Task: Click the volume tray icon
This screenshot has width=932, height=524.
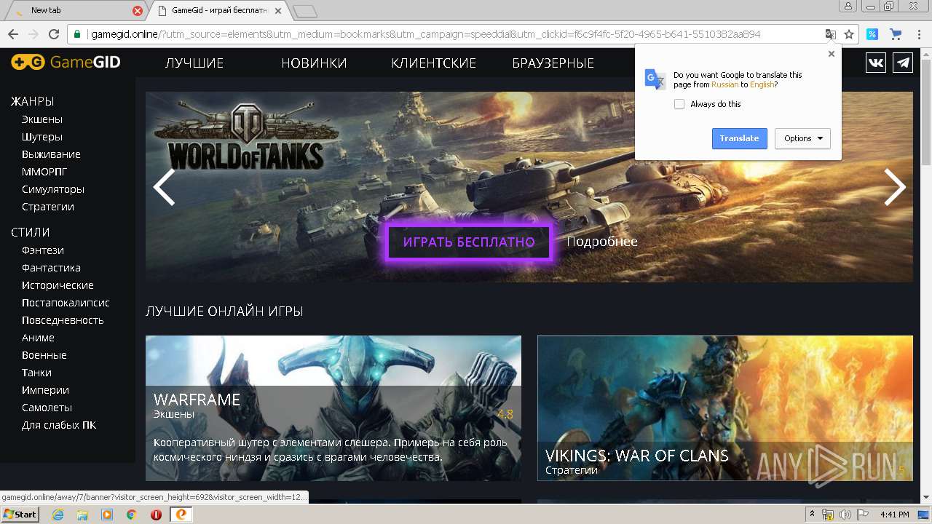Action: 845,515
